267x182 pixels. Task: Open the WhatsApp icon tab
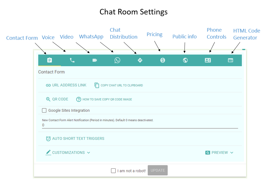117,60
